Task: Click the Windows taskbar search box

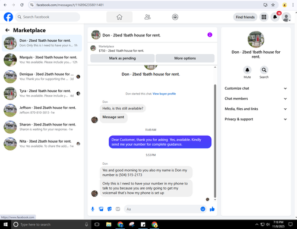Action: [x=51, y=224]
